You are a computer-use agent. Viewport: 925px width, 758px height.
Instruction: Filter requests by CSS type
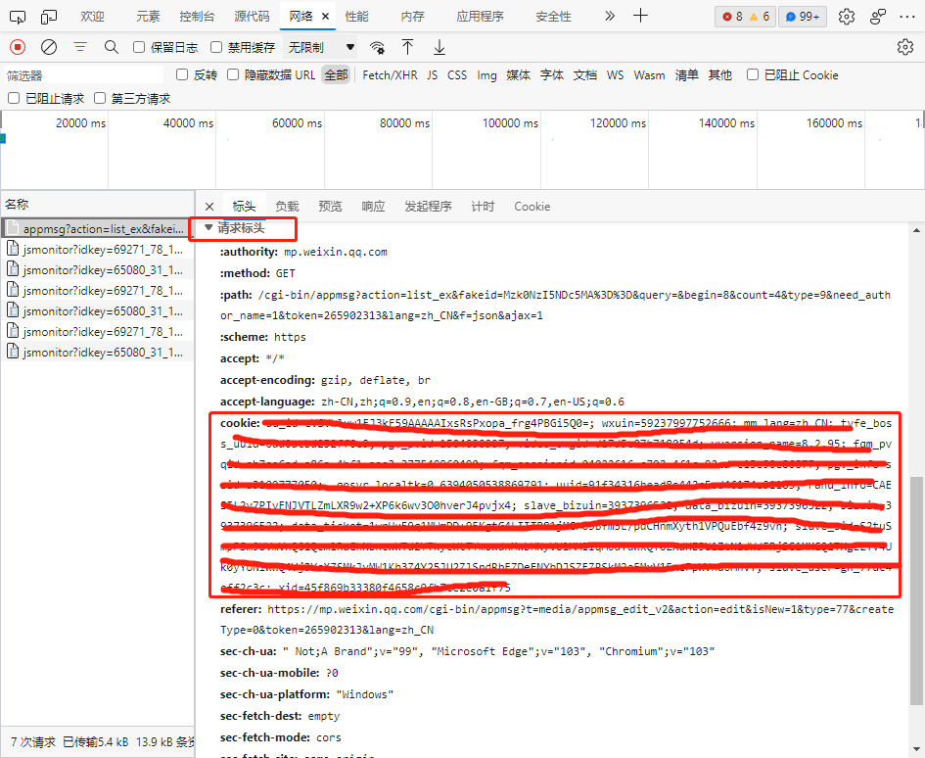click(x=456, y=75)
